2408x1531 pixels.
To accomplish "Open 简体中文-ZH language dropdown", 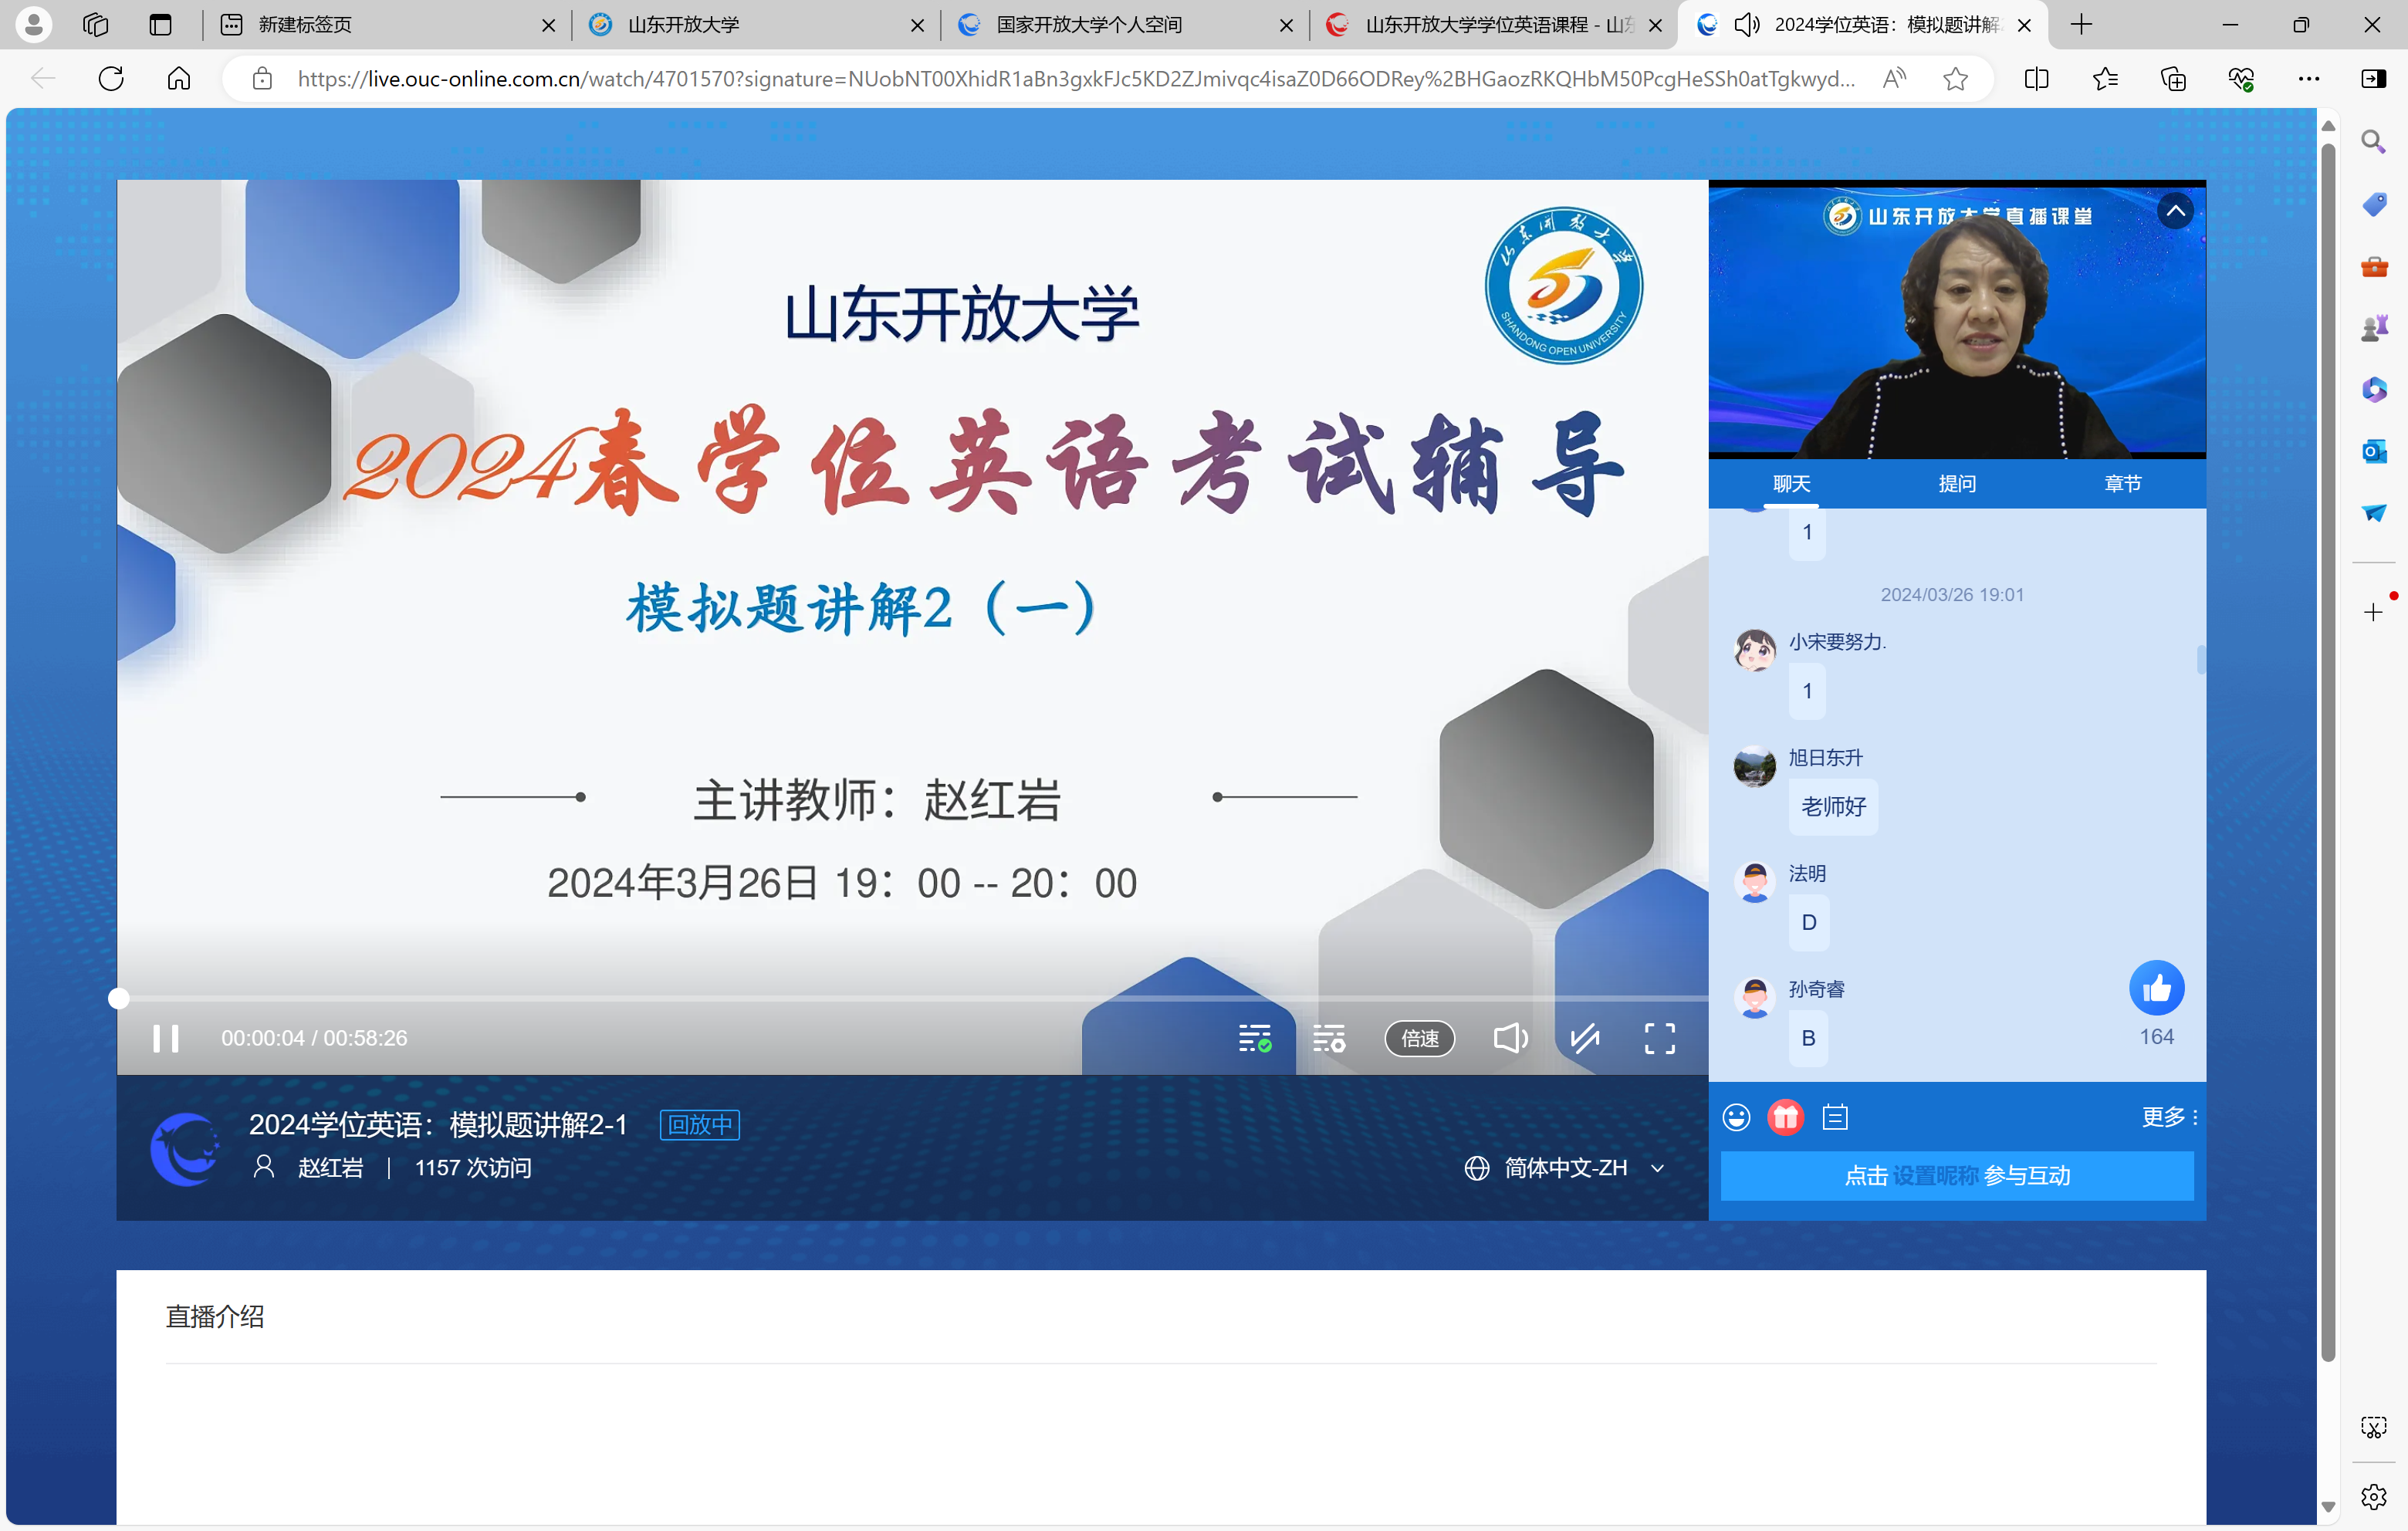I will pyautogui.click(x=1565, y=1168).
